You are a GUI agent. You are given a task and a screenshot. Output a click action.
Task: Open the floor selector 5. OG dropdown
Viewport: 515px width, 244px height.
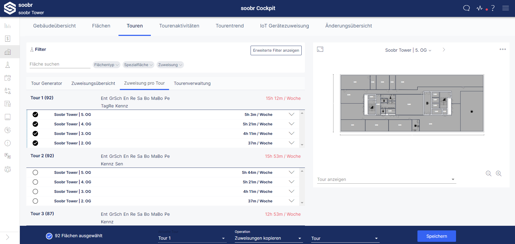(423, 50)
